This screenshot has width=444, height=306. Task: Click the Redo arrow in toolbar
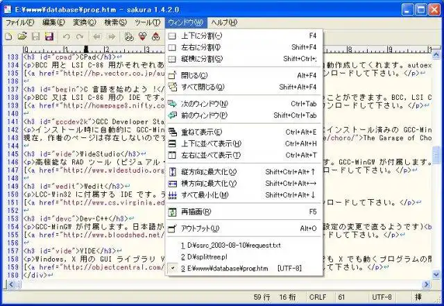[x=80, y=37]
